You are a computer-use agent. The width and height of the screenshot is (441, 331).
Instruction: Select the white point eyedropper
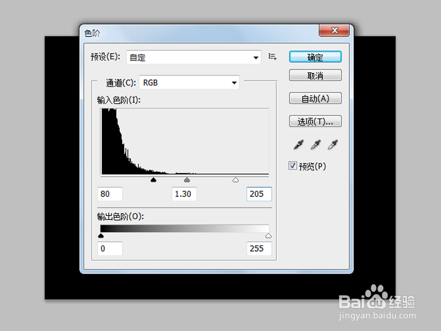click(333, 145)
